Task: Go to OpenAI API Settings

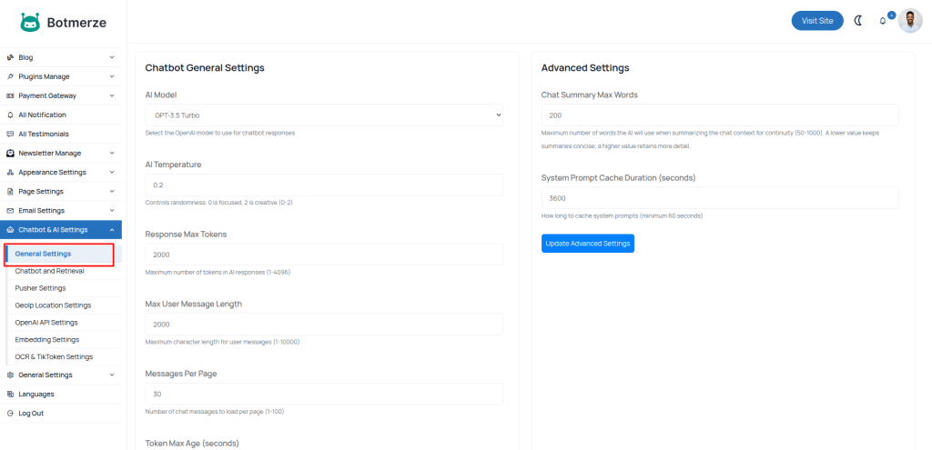Action: [x=46, y=322]
